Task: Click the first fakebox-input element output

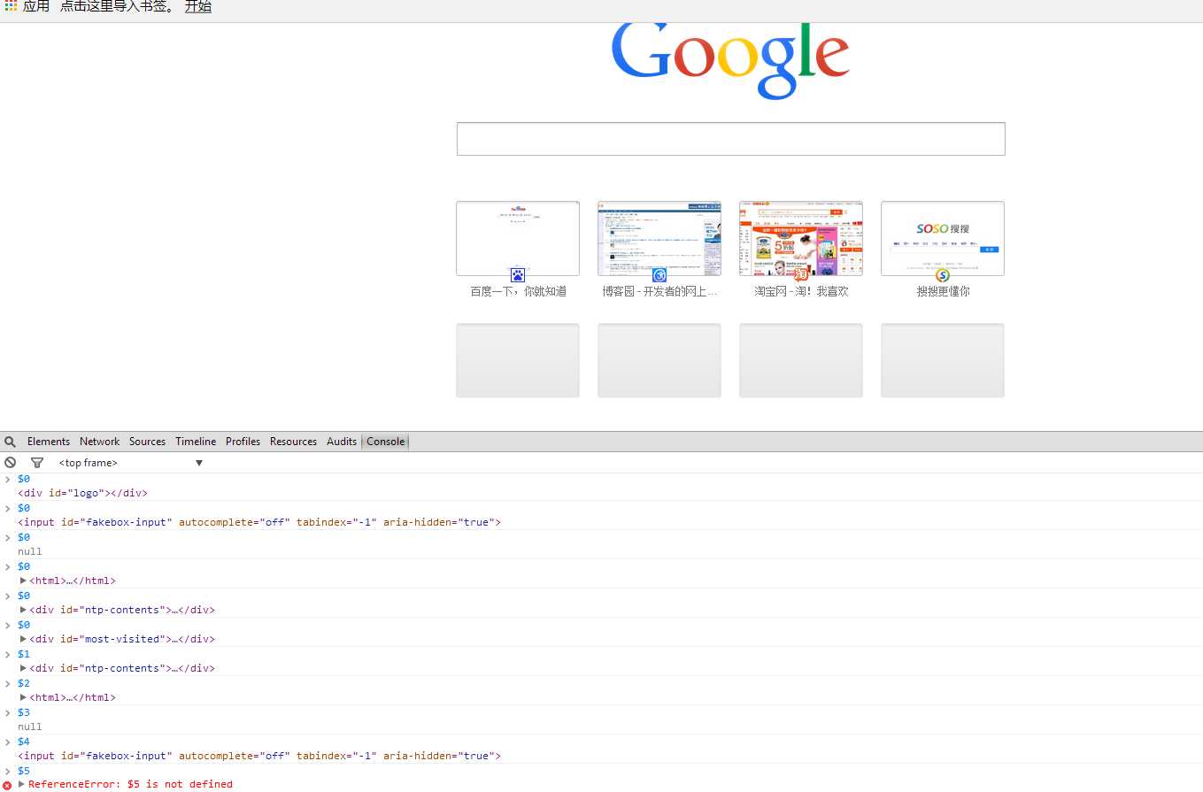Action: (259, 522)
